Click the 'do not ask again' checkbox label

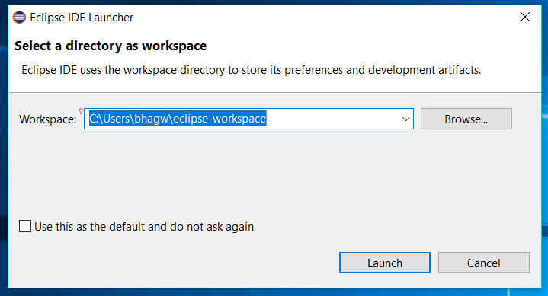pyautogui.click(x=144, y=227)
